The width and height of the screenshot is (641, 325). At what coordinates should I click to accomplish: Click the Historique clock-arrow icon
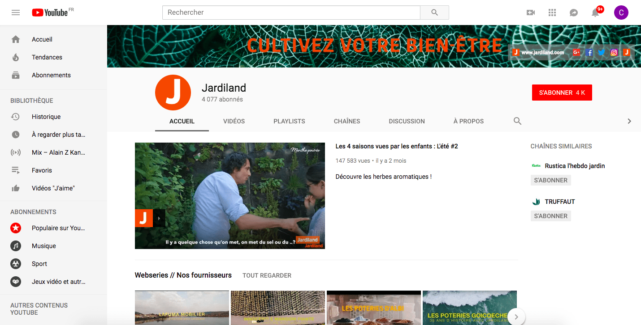(x=16, y=117)
